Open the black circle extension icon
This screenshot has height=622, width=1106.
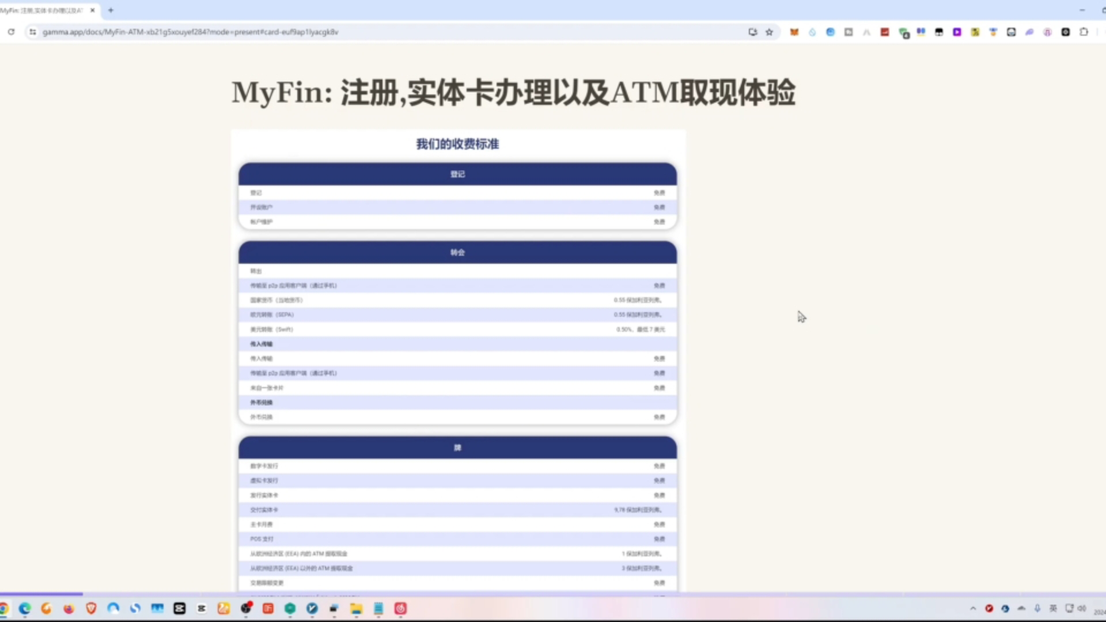pos(1066,32)
